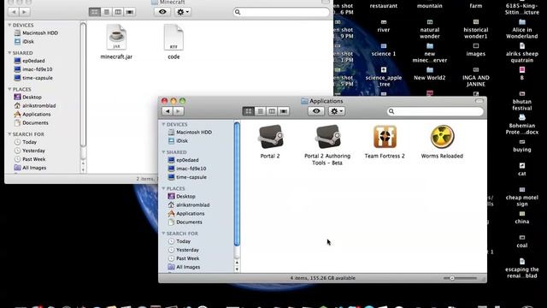Viewport: 547px width, 308px height.
Task: Go back in the Applications window
Action: (168, 111)
